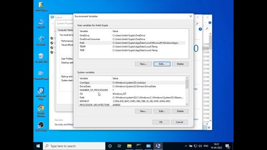Select the Recycle Bin desktop icon

(x=41, y=58)
